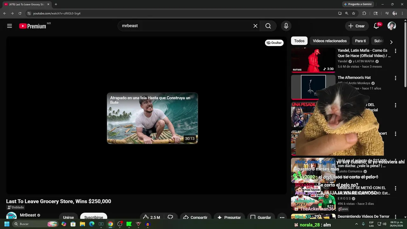Open YouTube notifications bell
This screenshot has height=229, width=407.
pos(376,26)
